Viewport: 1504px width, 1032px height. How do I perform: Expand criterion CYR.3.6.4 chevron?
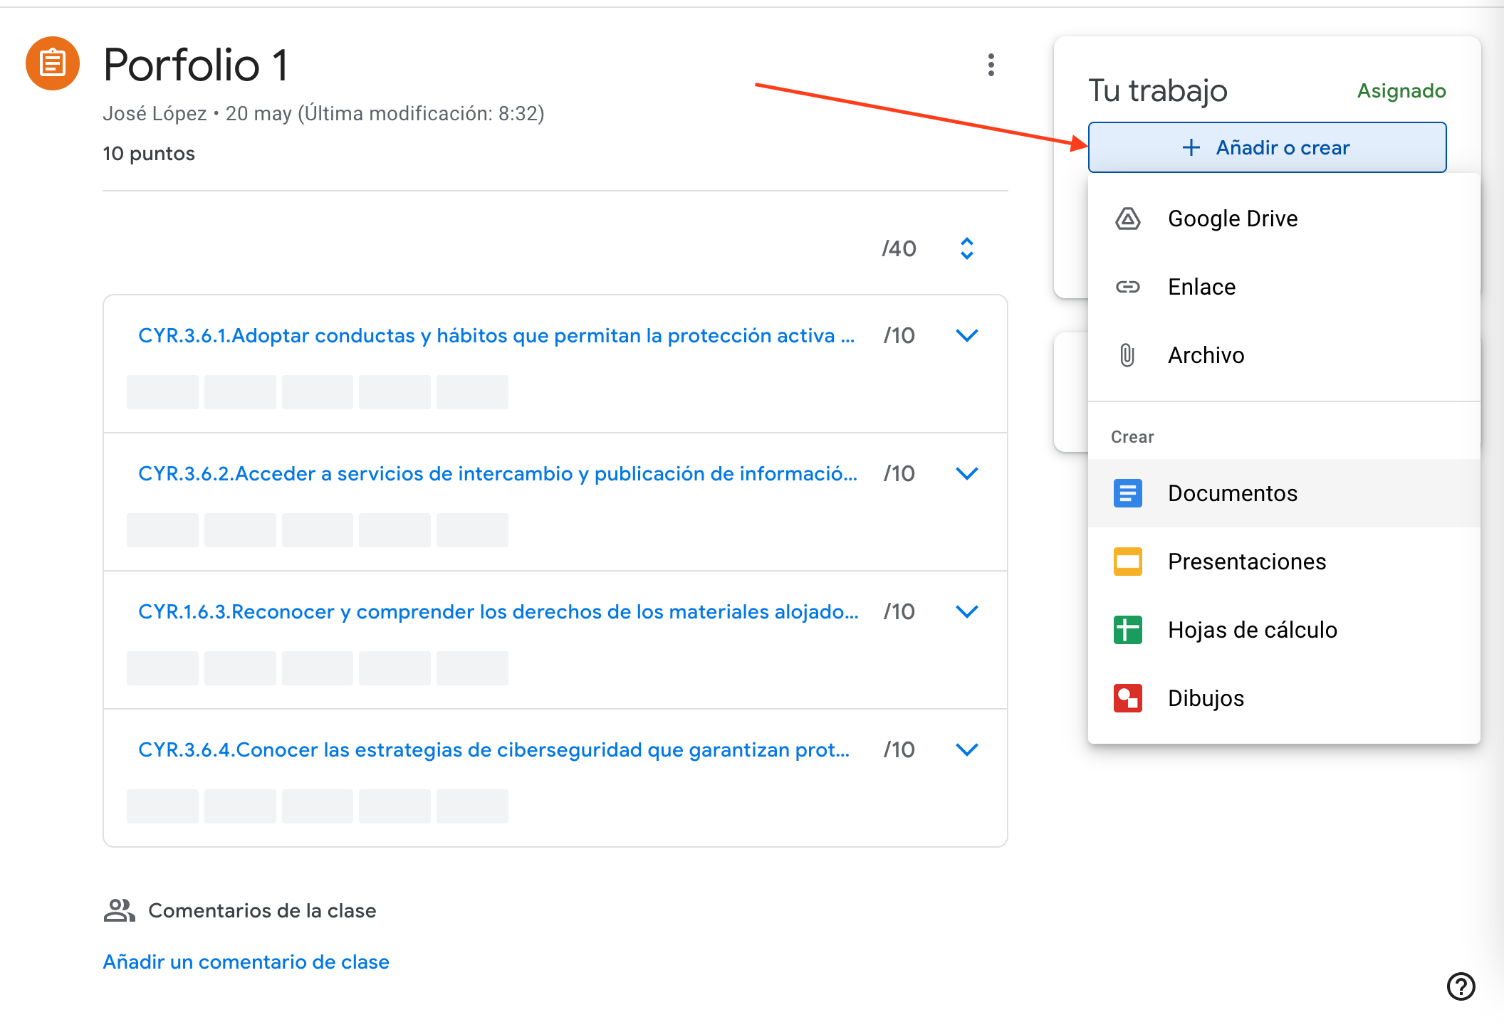coord(966,749)
